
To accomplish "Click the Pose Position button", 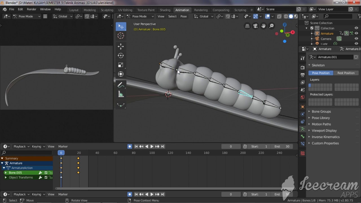I will point(321,73).
